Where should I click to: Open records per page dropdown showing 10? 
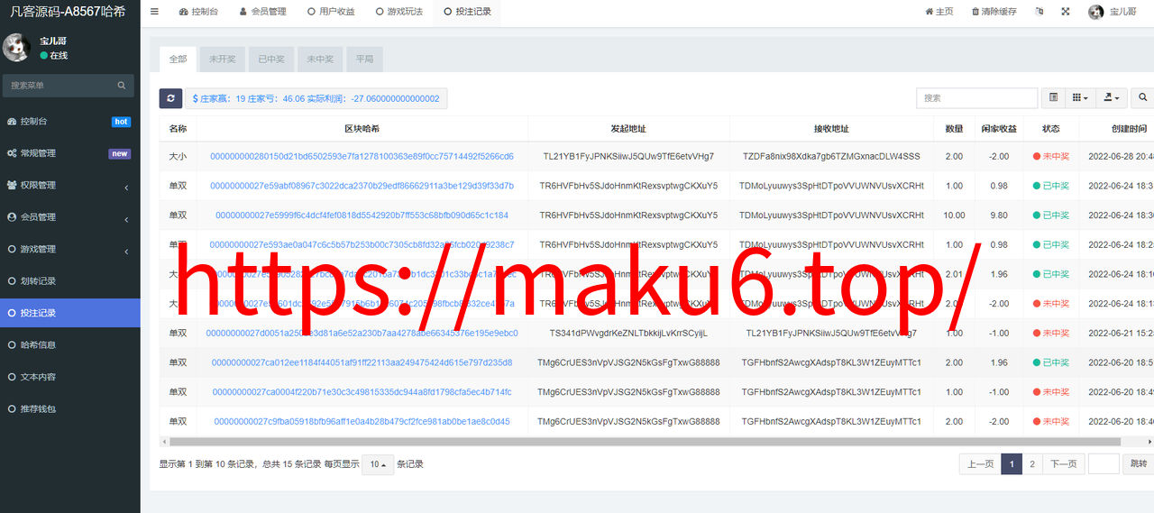(378, 464)
